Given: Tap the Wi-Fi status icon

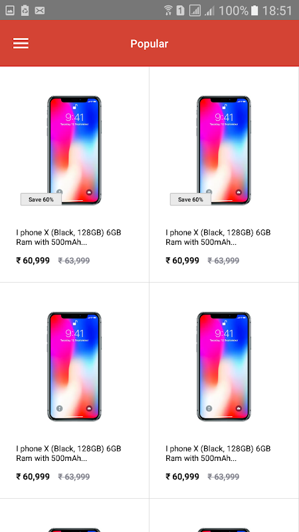Looking at the screenshot, I should tap(168, 11).
